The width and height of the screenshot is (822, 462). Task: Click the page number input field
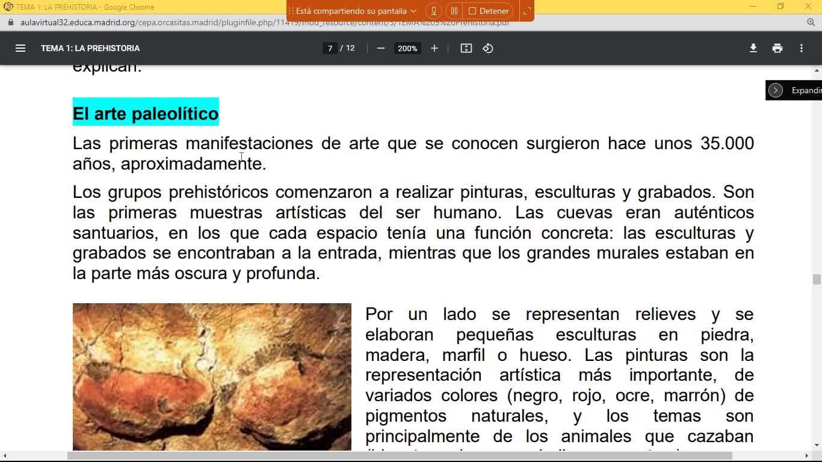[x=330, y=48]
